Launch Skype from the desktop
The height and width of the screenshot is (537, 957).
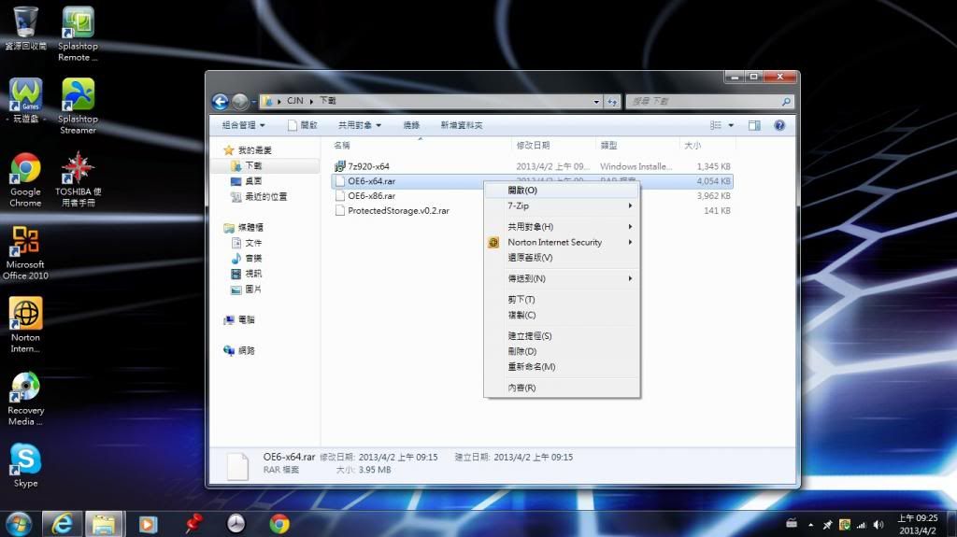25,466
